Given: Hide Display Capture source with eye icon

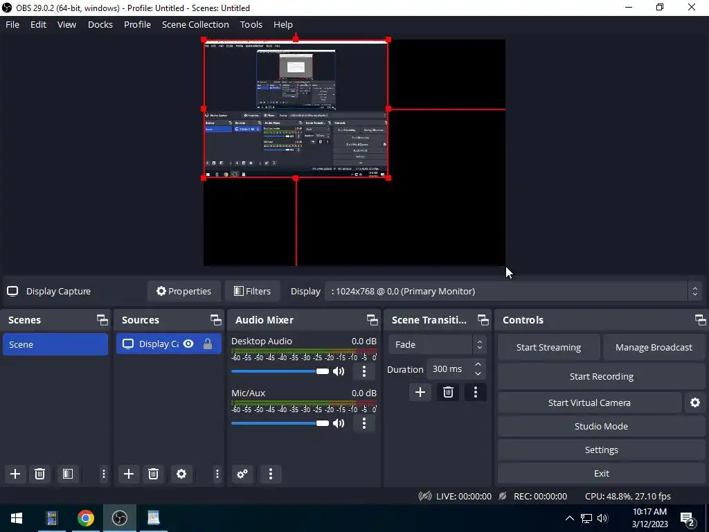Looking at the screenshot, I should (188, 344).
